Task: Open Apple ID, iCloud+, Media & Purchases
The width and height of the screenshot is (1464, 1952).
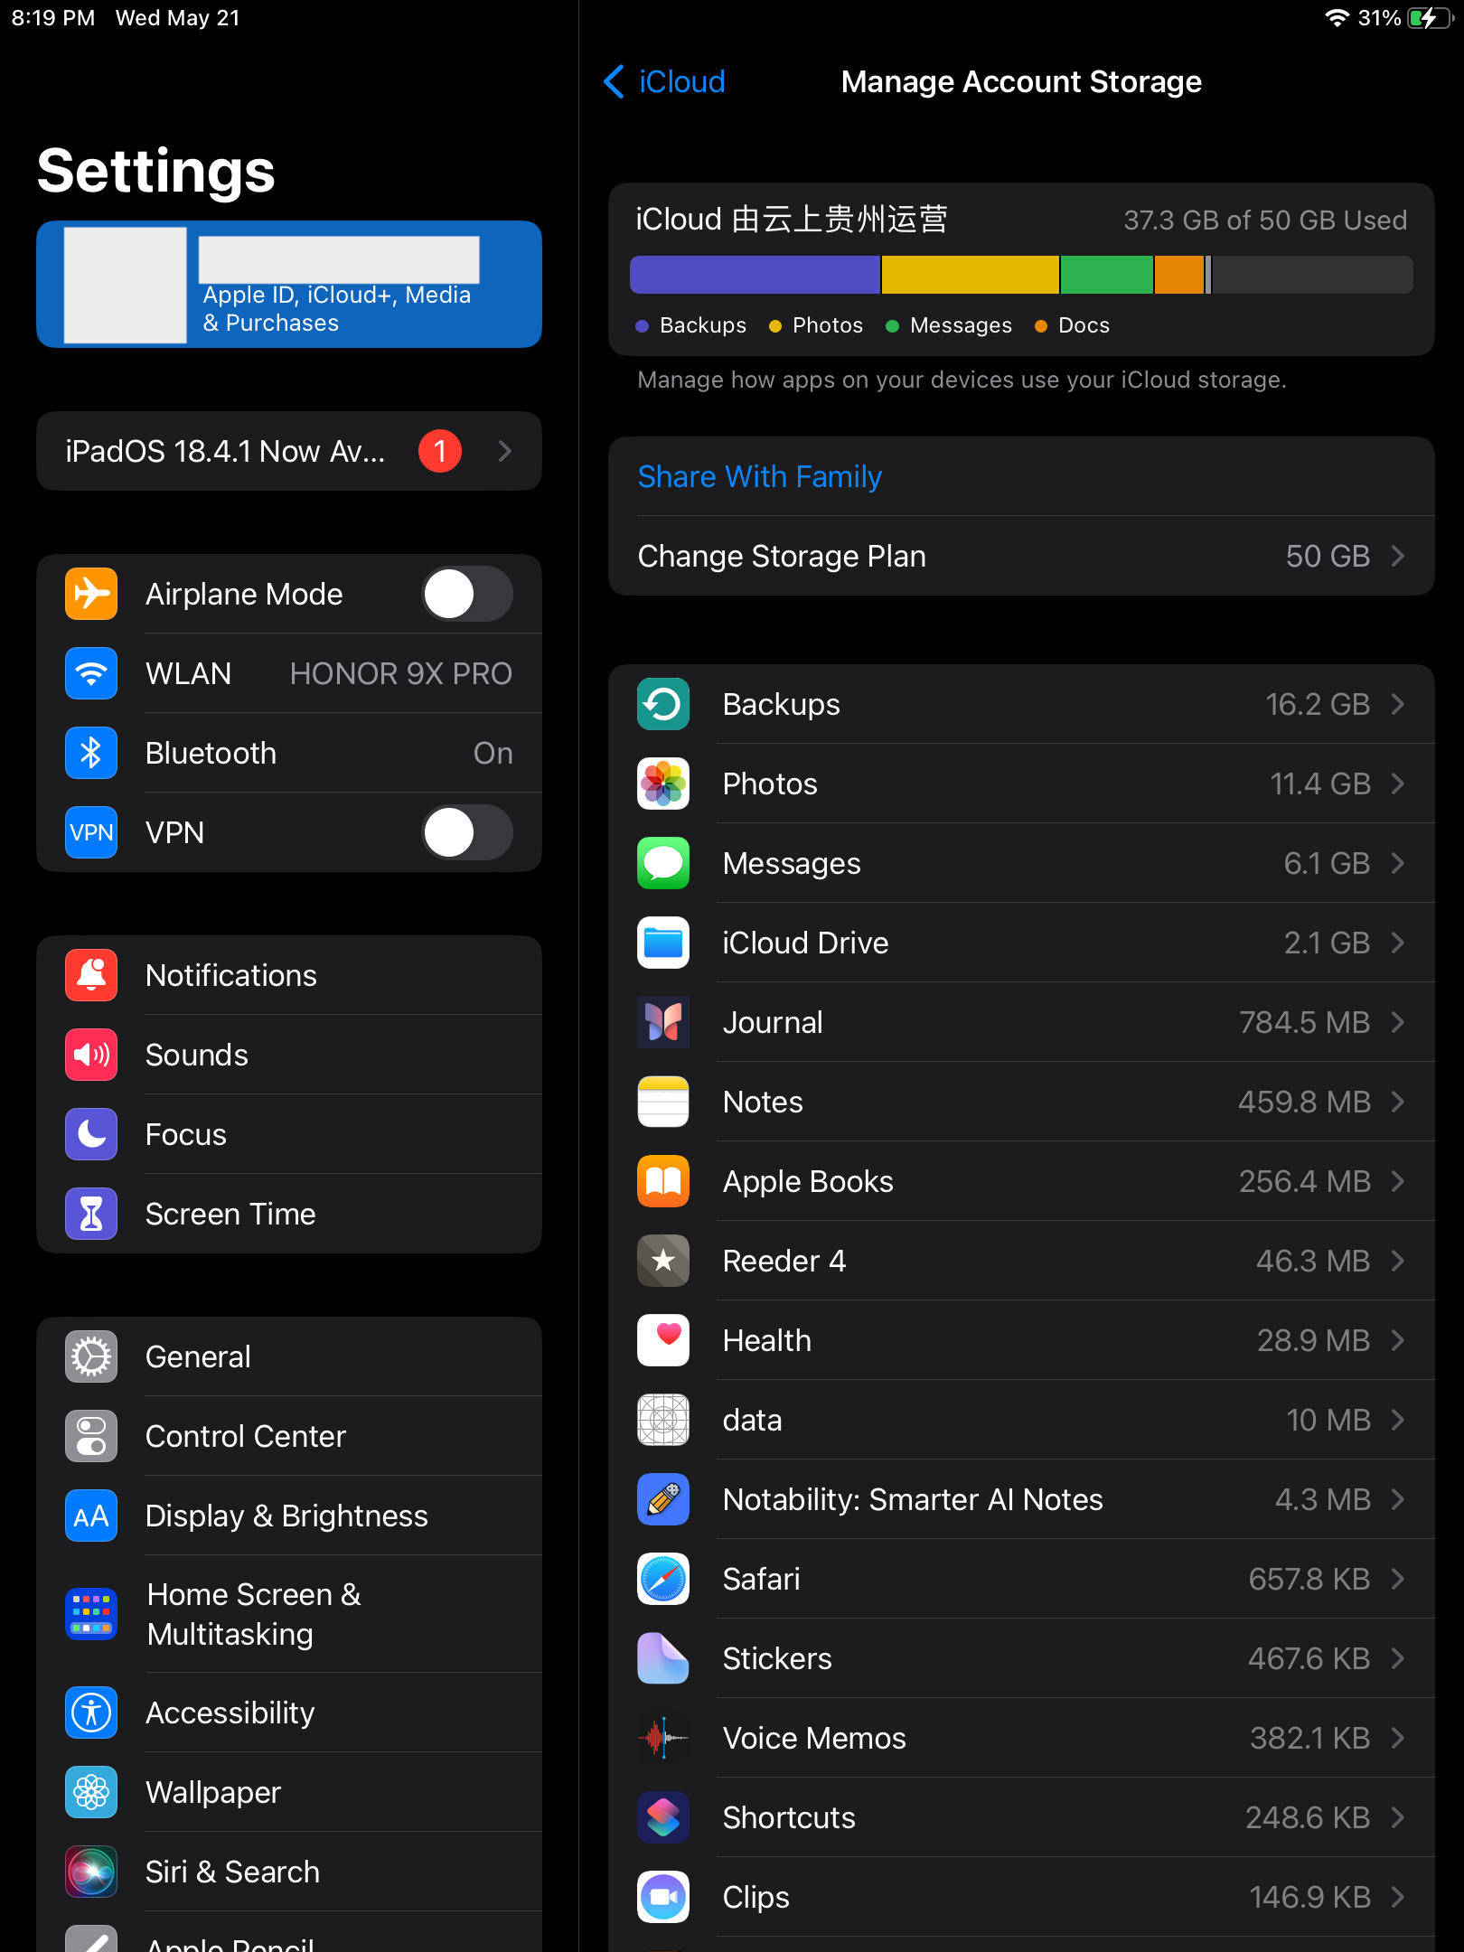Action: pyautogui.click(x=289, y=284)
